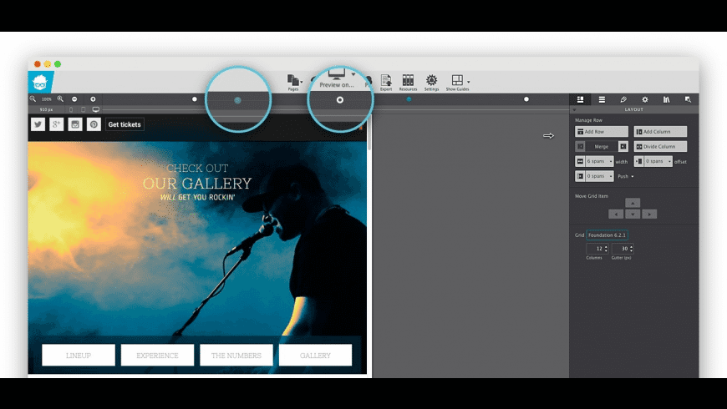The width and height of the screenshot is (727, 409).
Task: Click the LINEUP navigation button
Action: pos(79,356)
